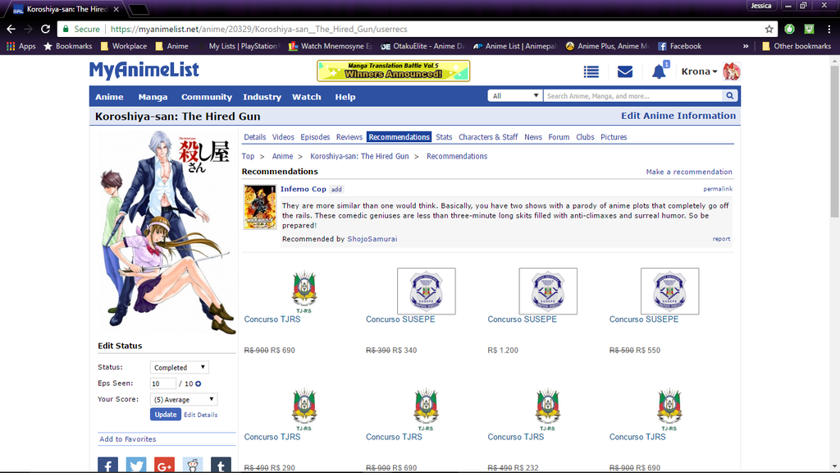Expand the Krona user dropdown

tap(699, 71)
